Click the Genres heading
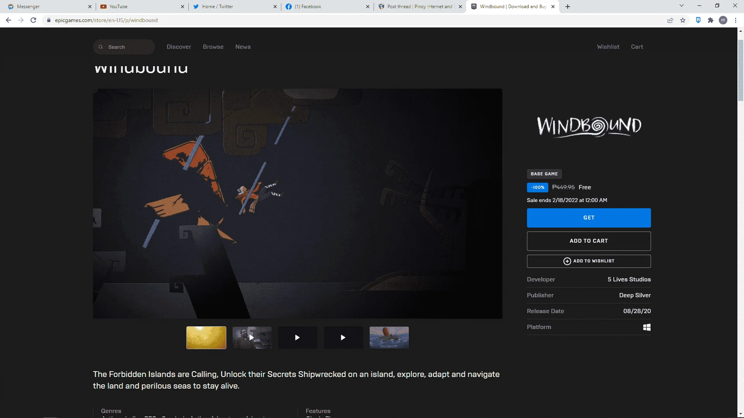The height and width of the screenshot is (418, 744). [x=111, y=411]
